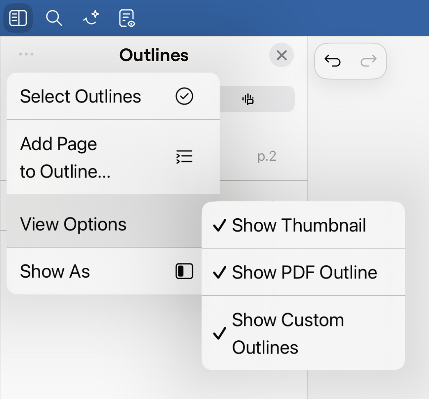Close the Outlines panel

point(282,55)
